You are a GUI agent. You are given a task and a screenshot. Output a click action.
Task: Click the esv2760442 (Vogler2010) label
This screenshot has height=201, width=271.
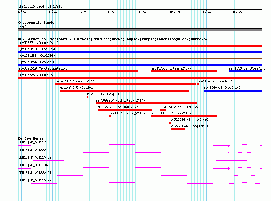192,126
